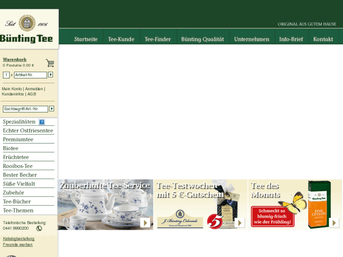This screenshot has height=257, width=343.
Task: Click arrow on Tee-Testwochen banner
Action: (x=240, y=223)
